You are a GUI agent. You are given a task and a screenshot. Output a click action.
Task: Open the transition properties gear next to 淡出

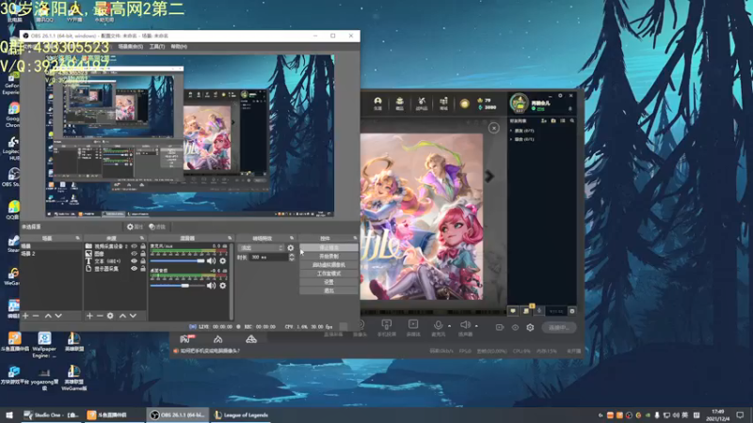coord(290,248)
